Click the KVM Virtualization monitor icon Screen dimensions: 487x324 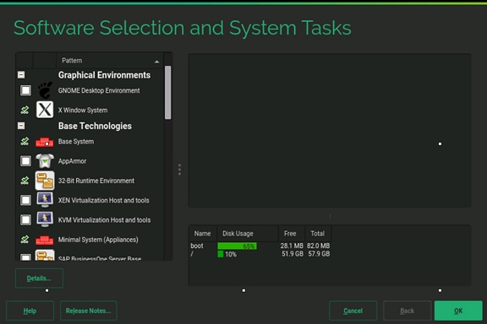[x=45, y=219]
